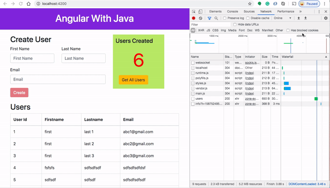The image size is (330, 188).
Task: Stop recording the network log
Action: (x=193, y=18)
